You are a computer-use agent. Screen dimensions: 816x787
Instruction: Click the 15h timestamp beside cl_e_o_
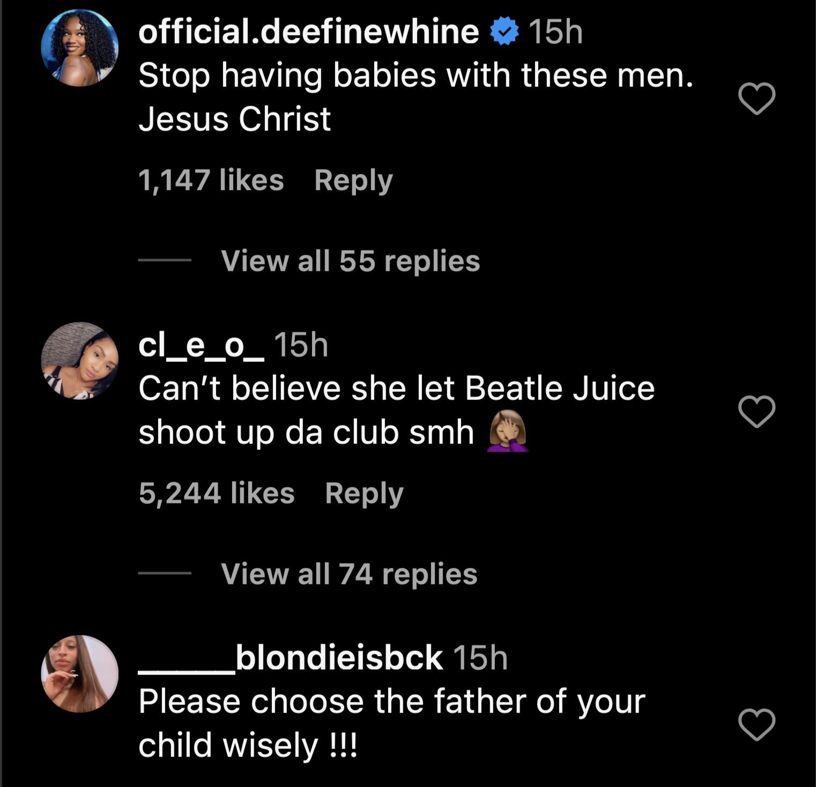tap(301, 345)
